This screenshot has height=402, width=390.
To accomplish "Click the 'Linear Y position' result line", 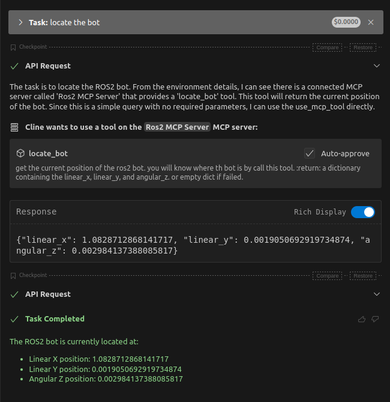I will click(105, 369).
